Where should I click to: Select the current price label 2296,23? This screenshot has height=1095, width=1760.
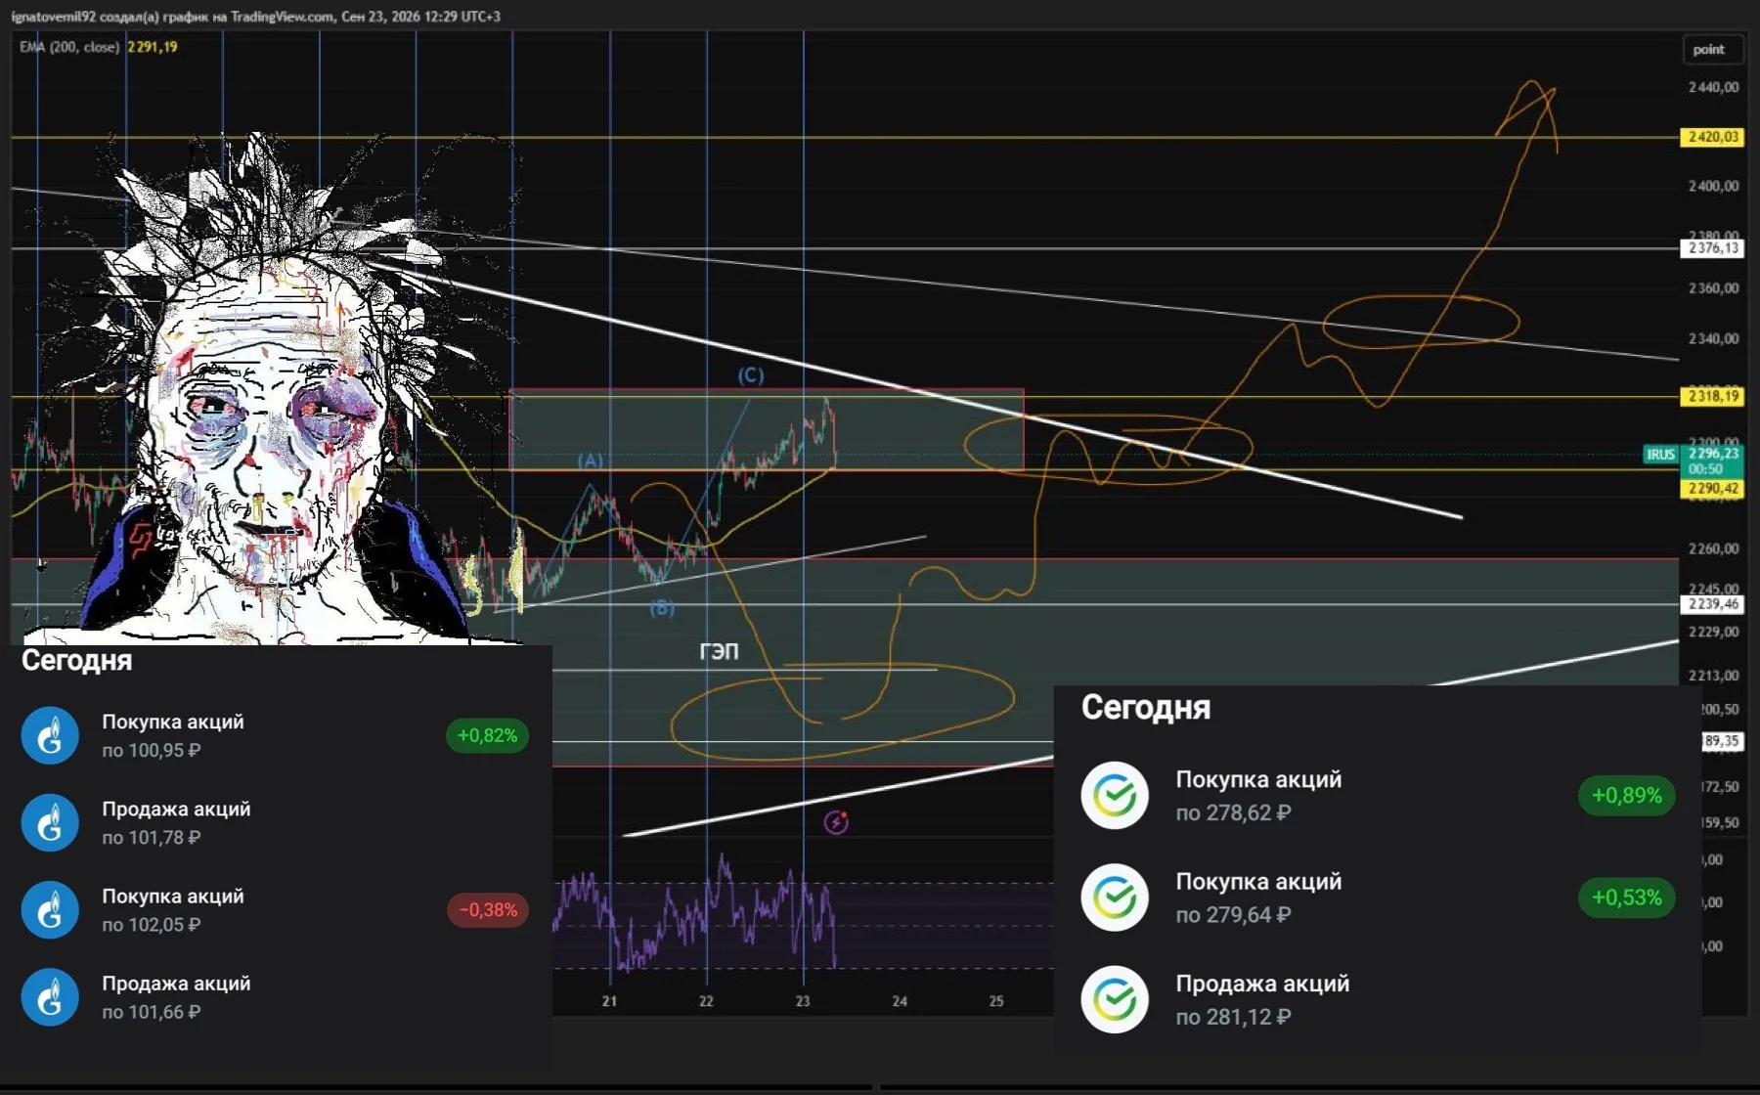click(x=1713, y=454)
